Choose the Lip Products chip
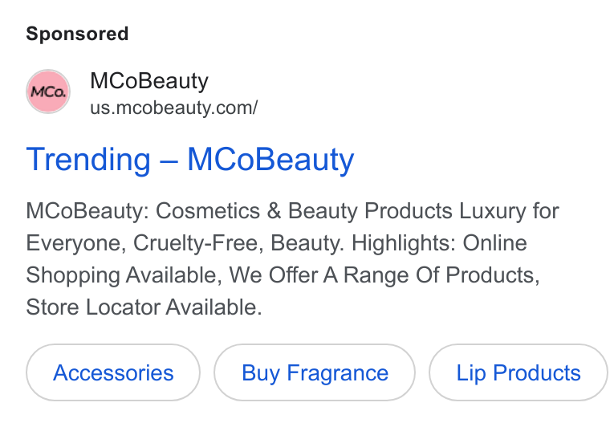The width and height of the screenshot is (610, 427). 518,372
